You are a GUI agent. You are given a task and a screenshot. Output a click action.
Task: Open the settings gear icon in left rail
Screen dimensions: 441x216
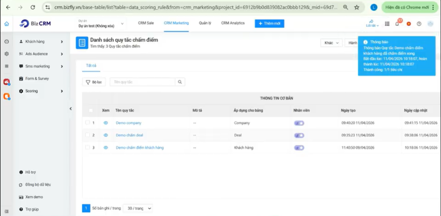(x=7, y=54)
